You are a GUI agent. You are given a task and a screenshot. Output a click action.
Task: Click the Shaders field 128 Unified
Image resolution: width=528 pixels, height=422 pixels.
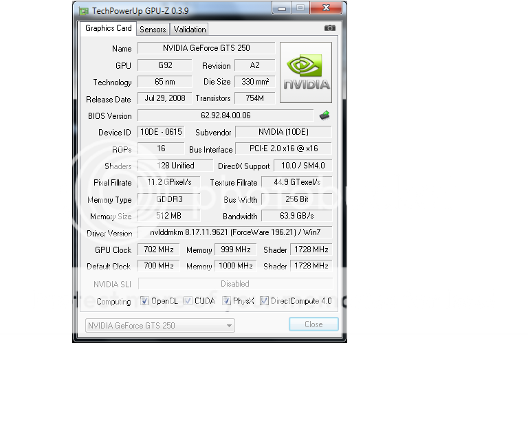(x=175, y=166)
